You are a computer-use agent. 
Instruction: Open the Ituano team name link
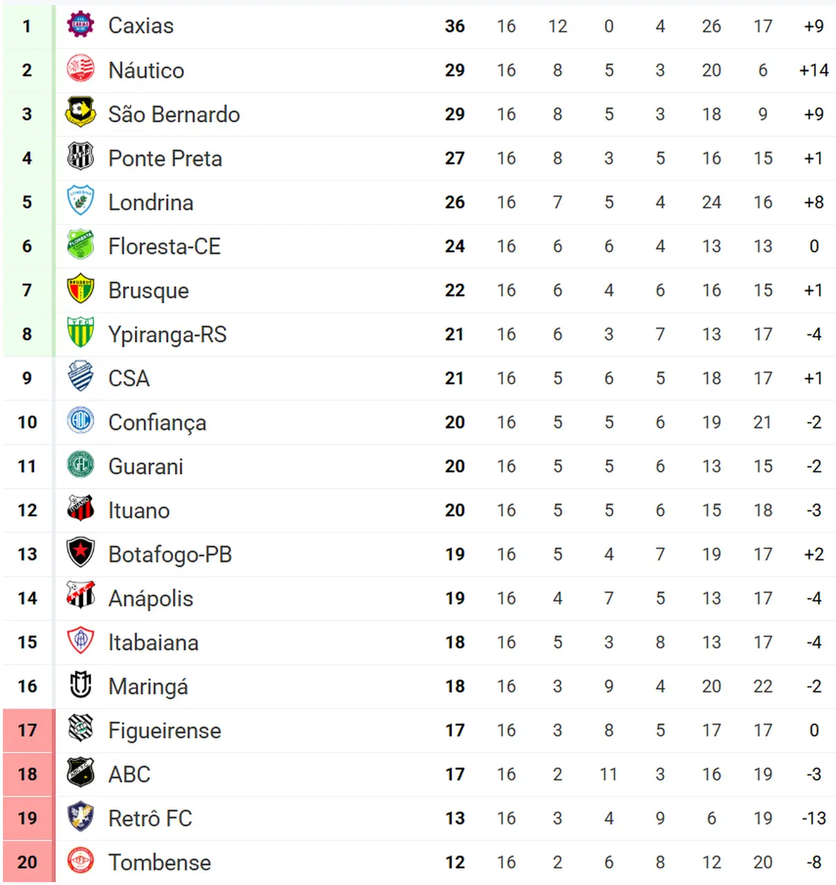tap(138, 510)
